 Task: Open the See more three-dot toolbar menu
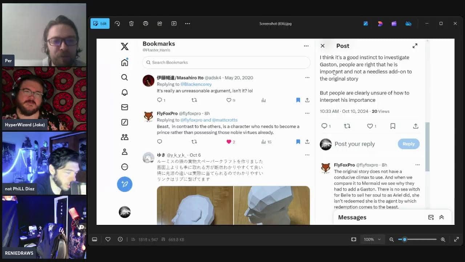(x=187, y=24)
